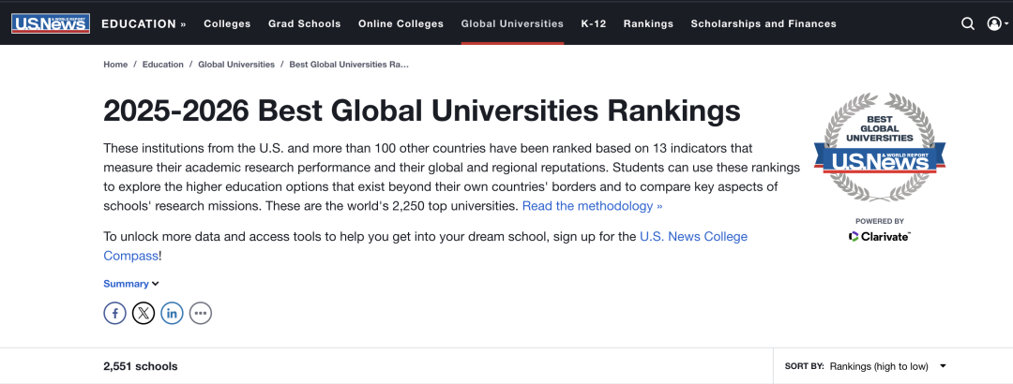Expand the Education menu
The width and height of the screenshot is (1013, 384).
pyautogui.click(x=144, y=23)
